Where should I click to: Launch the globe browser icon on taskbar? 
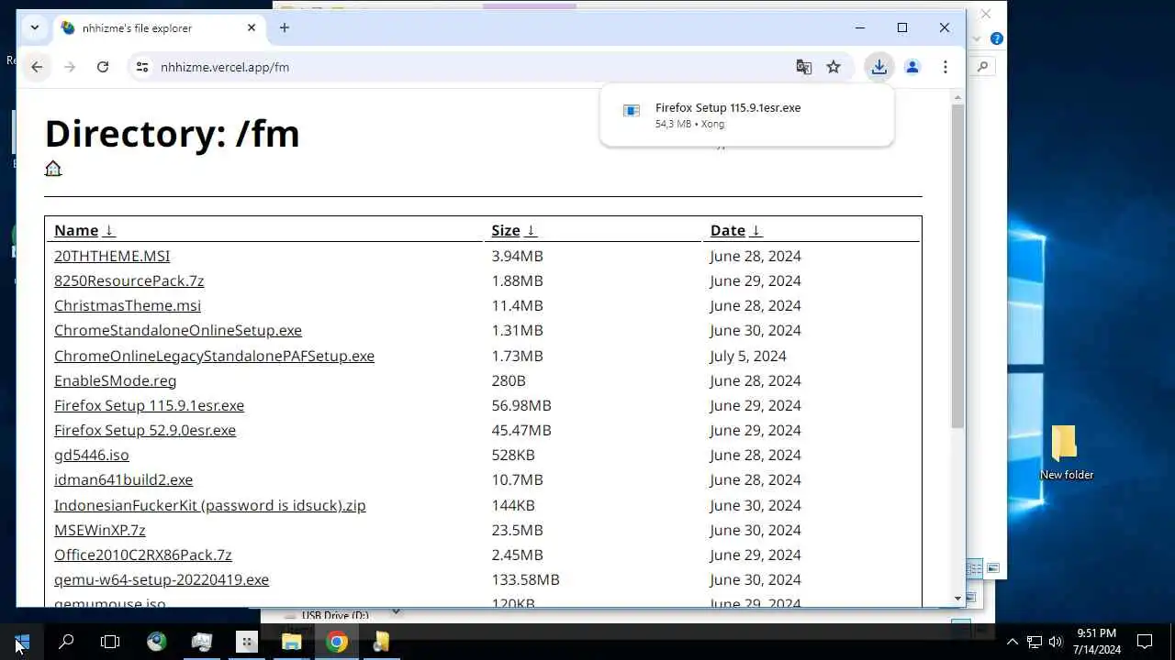(157, 642)
